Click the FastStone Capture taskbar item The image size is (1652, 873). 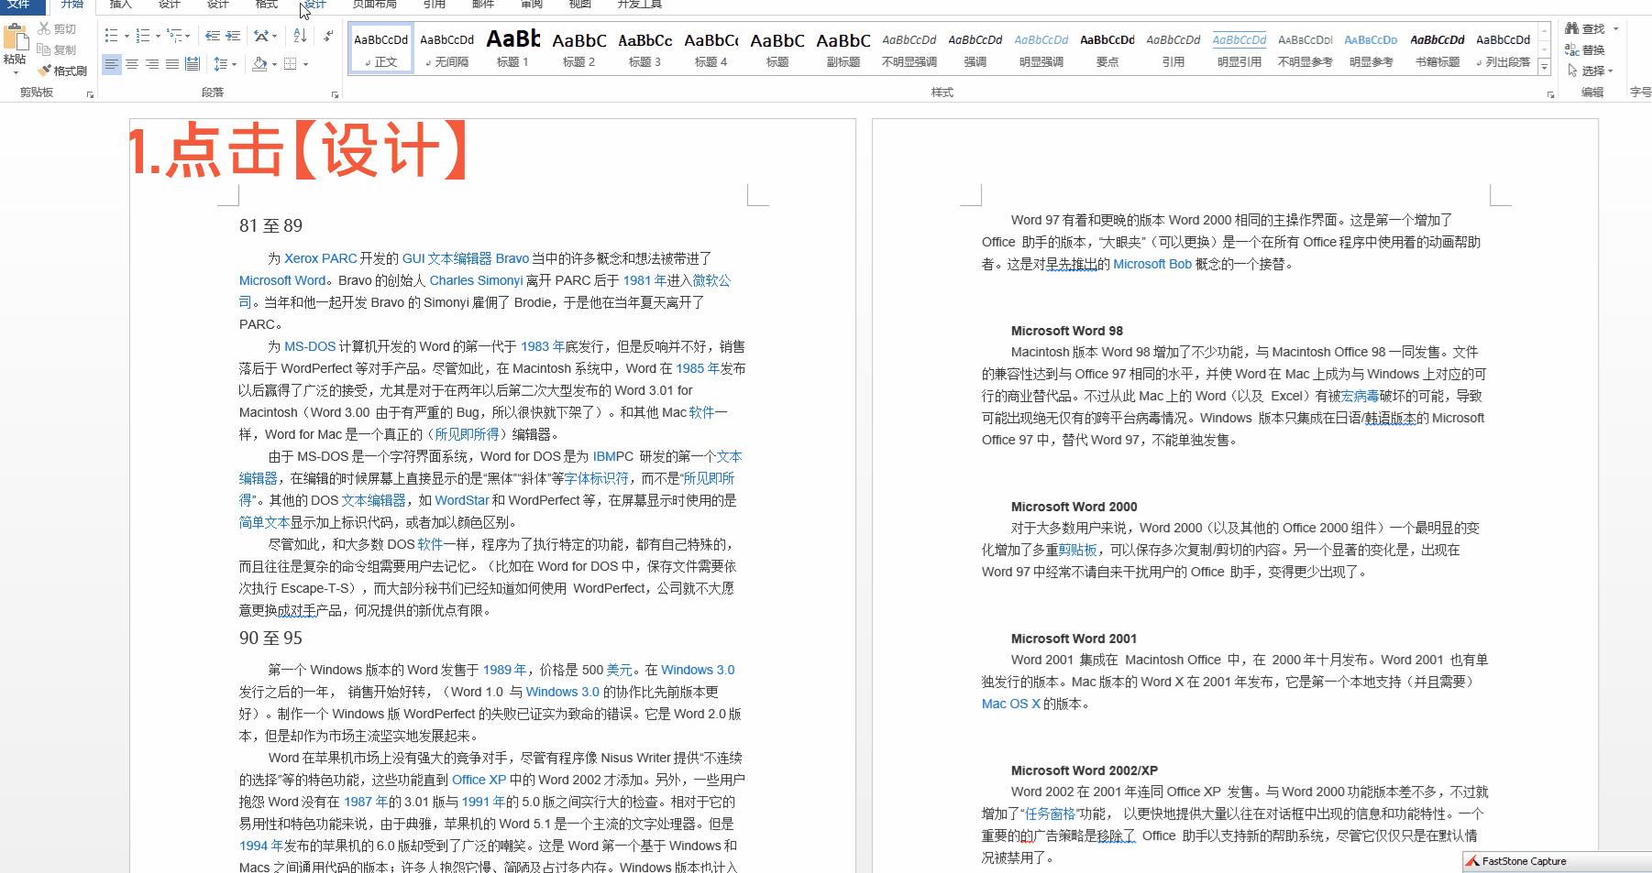coord(1516,861)
